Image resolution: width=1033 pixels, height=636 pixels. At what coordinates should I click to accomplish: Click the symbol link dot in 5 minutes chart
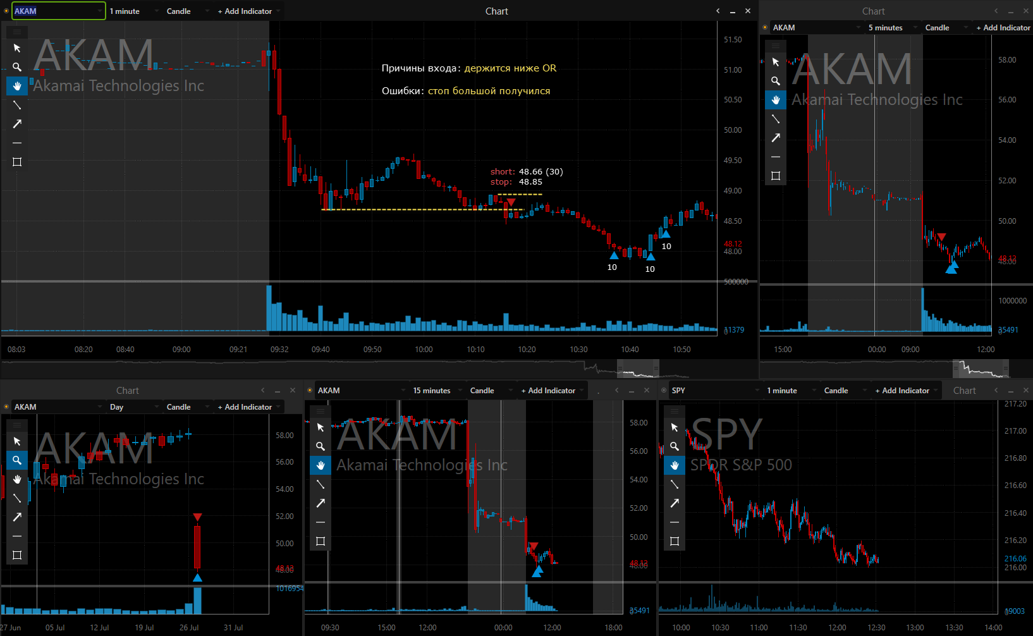coord(765,27)
